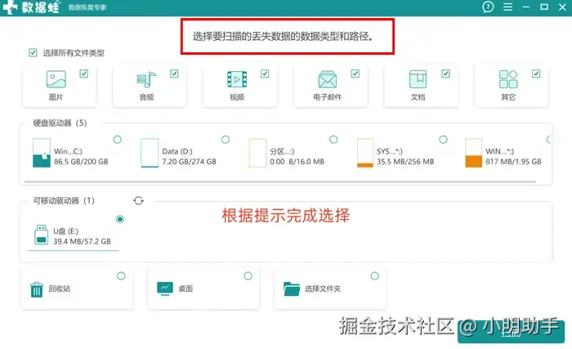Click the 视频 video type icon
The height and width of the screenshot is (349, 572).
(237, 79)
